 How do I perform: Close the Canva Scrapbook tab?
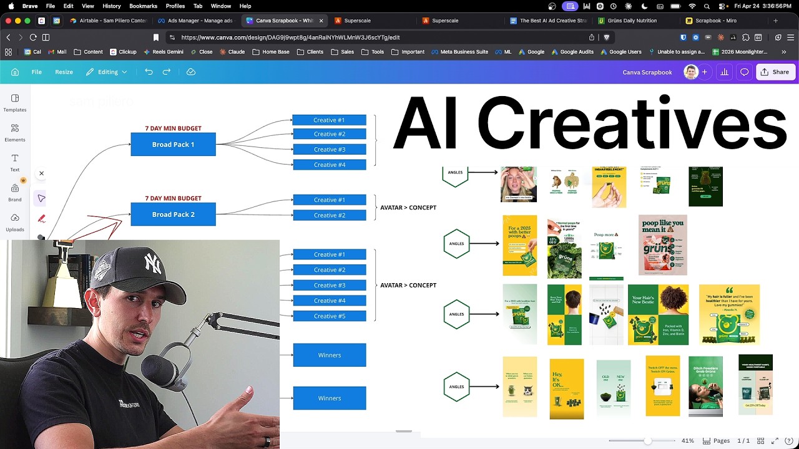pyautogui.click(x=321, y=21)
